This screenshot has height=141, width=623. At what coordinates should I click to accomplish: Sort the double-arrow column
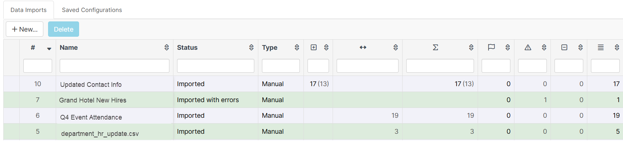[x=396, y=47]
